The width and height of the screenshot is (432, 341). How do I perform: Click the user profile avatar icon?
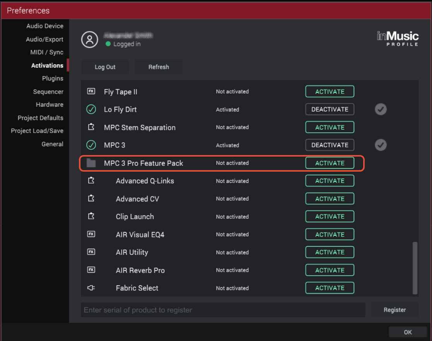(x=90, y=40)
